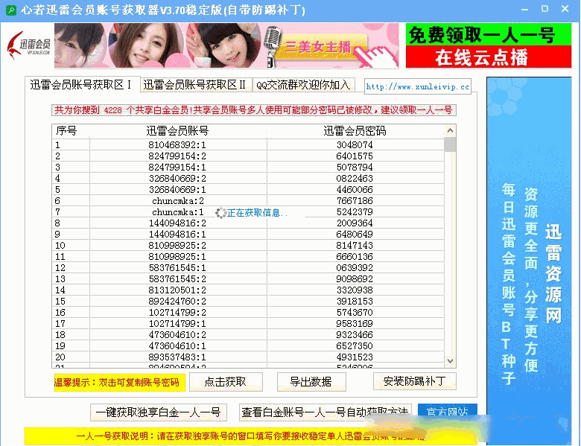The width and height of the screenshot is (581, 446).
Task: Select account 144094816:1 in row 9
Action: click(177, 234)
